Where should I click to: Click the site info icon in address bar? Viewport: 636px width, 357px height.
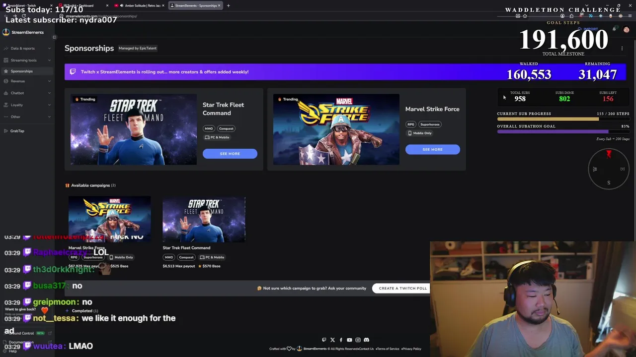point(61,16)
